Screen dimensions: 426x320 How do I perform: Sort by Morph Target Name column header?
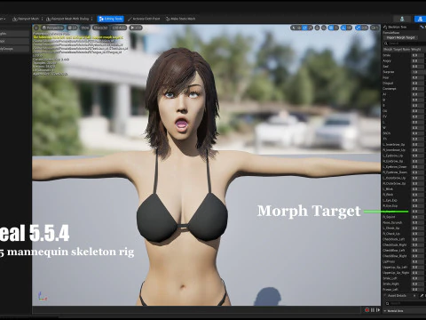click(x=397, y=49)
